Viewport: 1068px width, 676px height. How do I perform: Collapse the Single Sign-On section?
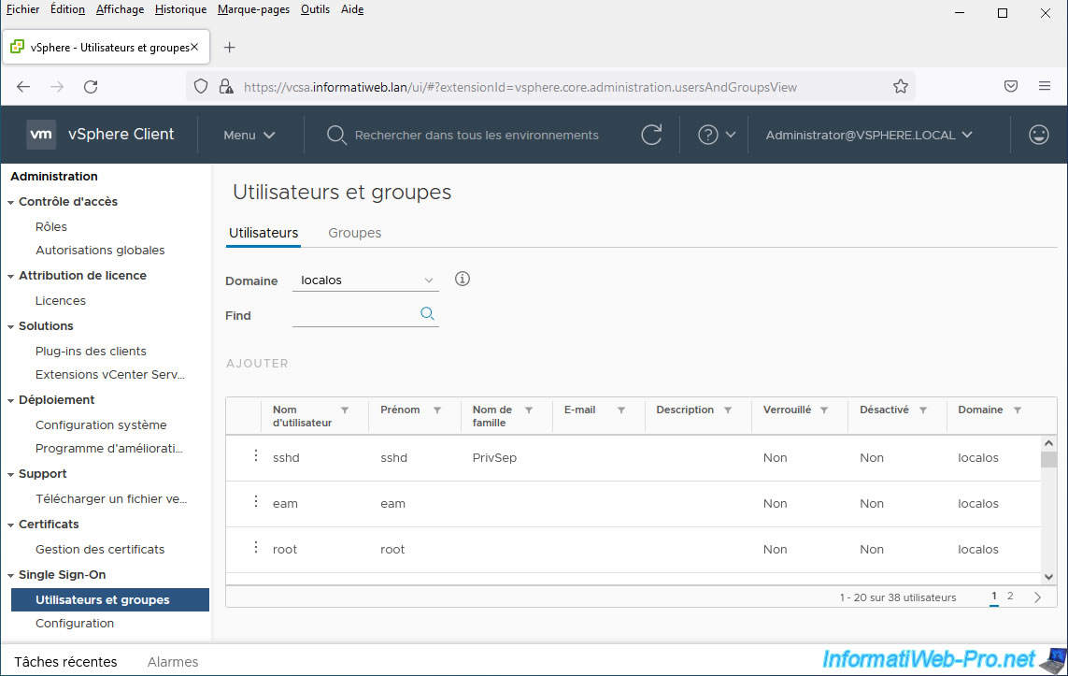pos(11,576)
